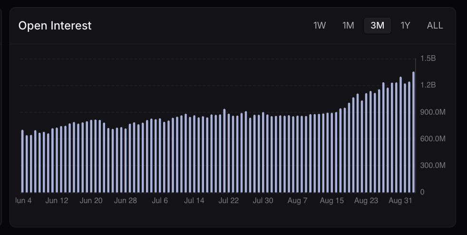Screen dimensions: 467x235
Task: Click the 1.5B y-axis label
Action: [428, 59]
